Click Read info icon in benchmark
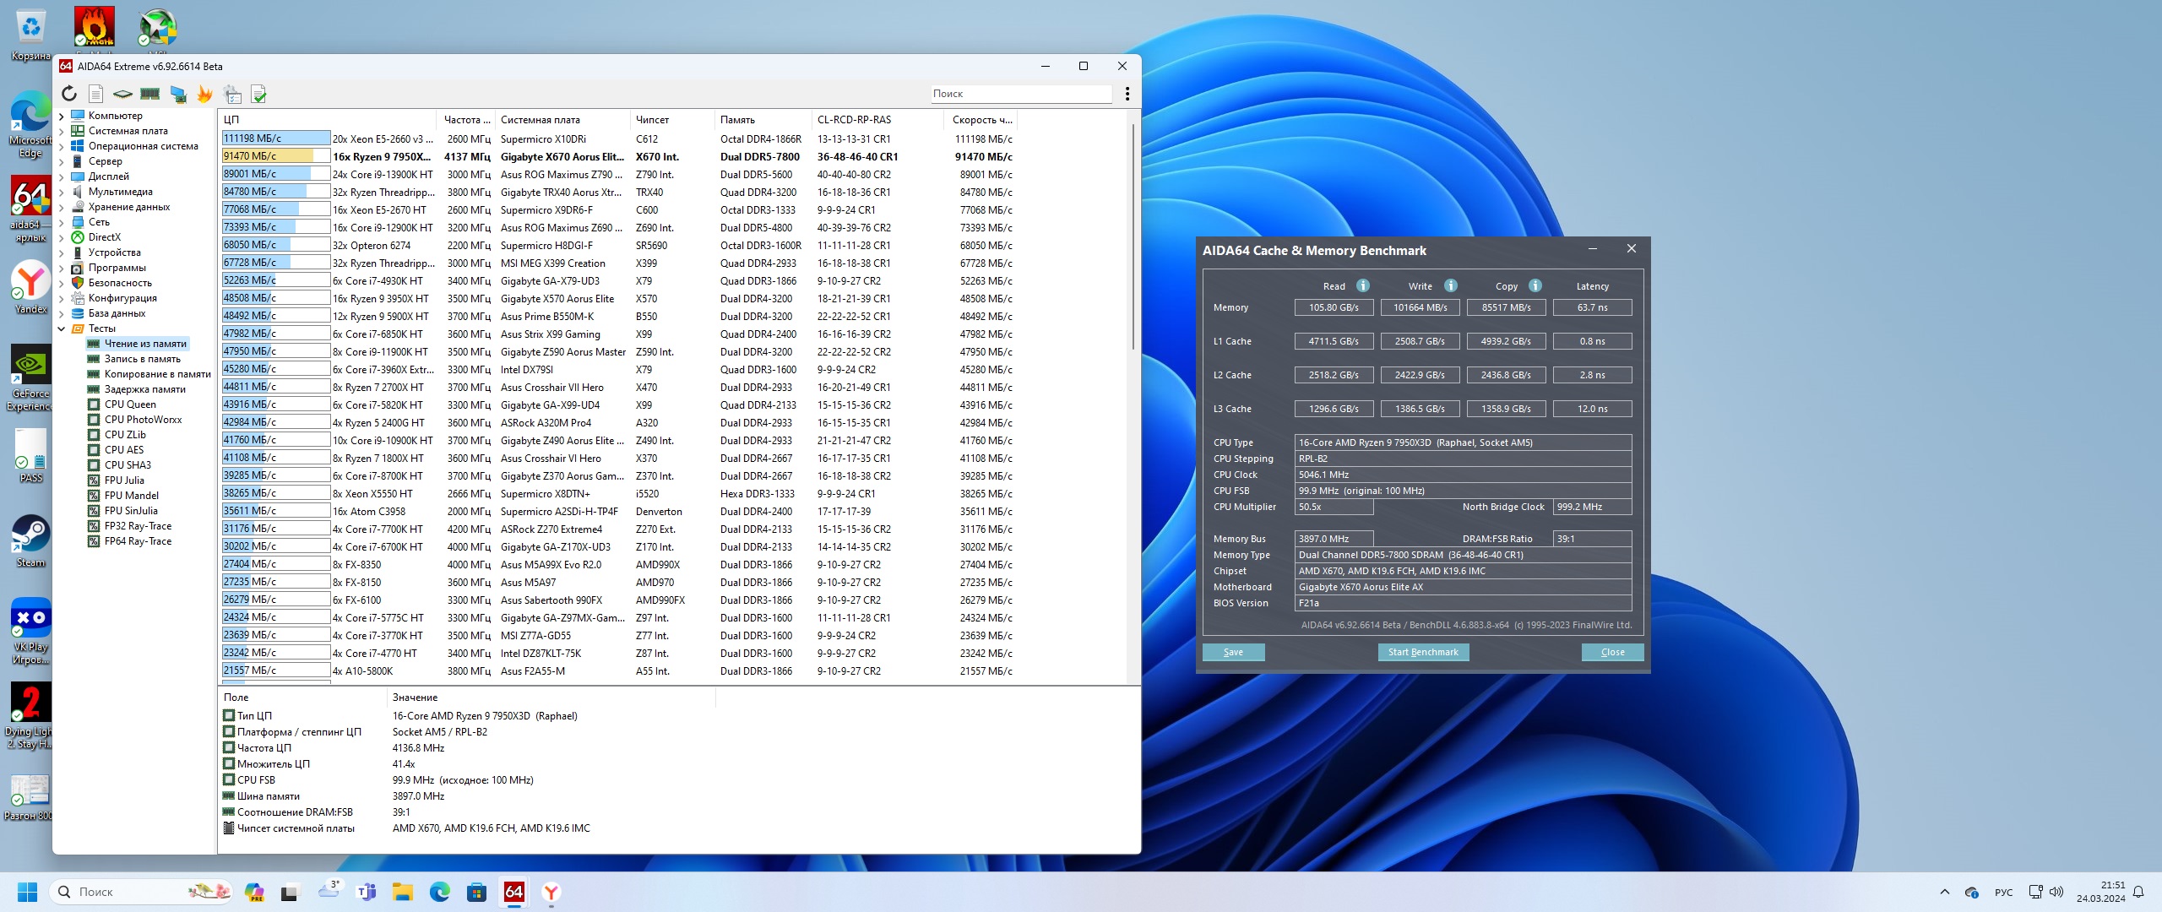The width and height of the screenshot is (2162, 912). point(1362,285)
